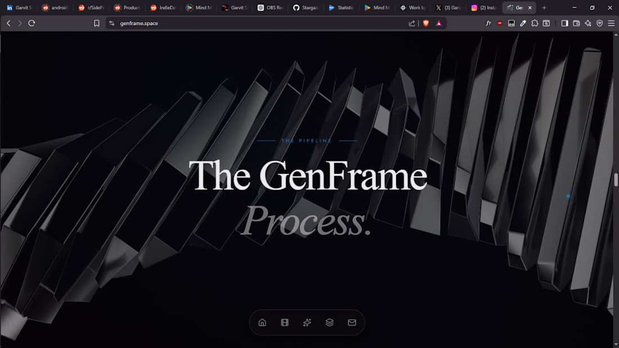Open the browser hamburger menu

(611, 23)
